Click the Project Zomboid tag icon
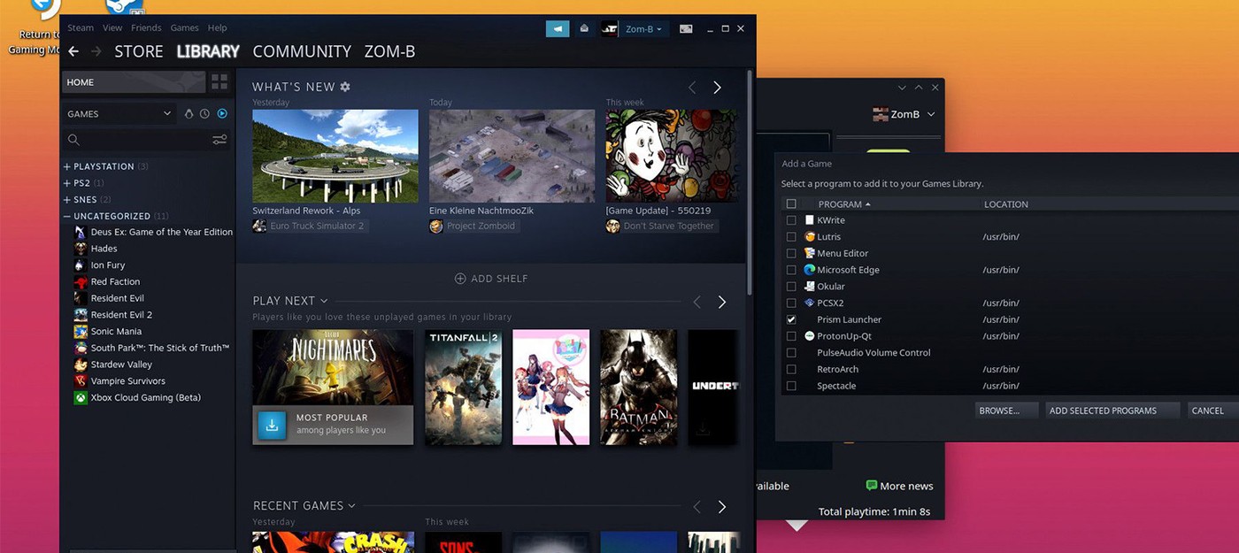This screenshot has width=1239, height=553. (x=436, y=227)
